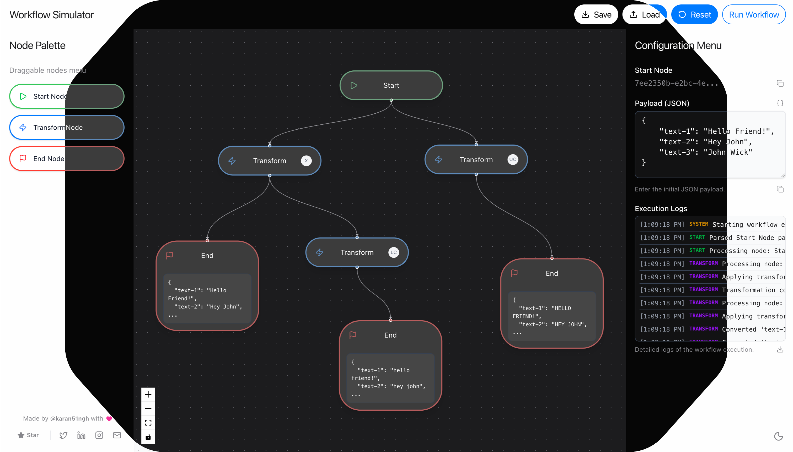793x452 pixels.
Task: Click the X badge on Transform node
Action: tap(306, 161)
